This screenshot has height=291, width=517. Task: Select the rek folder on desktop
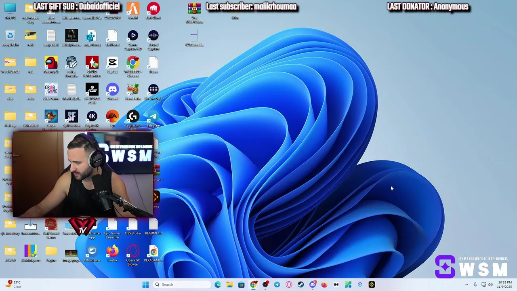[x=31, y=65]
